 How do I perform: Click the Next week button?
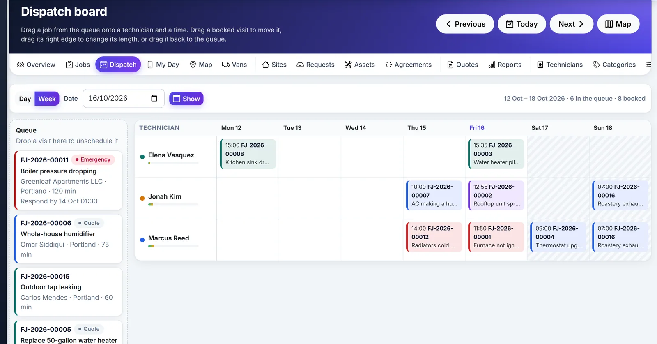571,24
